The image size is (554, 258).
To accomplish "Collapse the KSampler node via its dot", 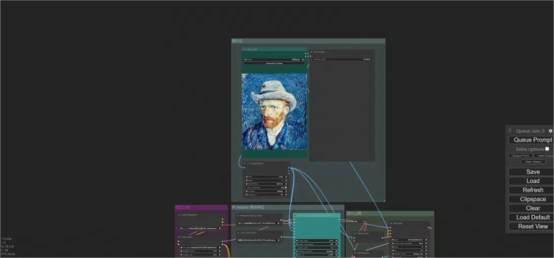I will pos(391,223).
